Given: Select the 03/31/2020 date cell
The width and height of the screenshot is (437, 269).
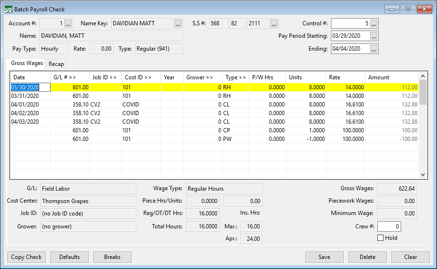Looking at the screenshot, I should coord(31,96).
